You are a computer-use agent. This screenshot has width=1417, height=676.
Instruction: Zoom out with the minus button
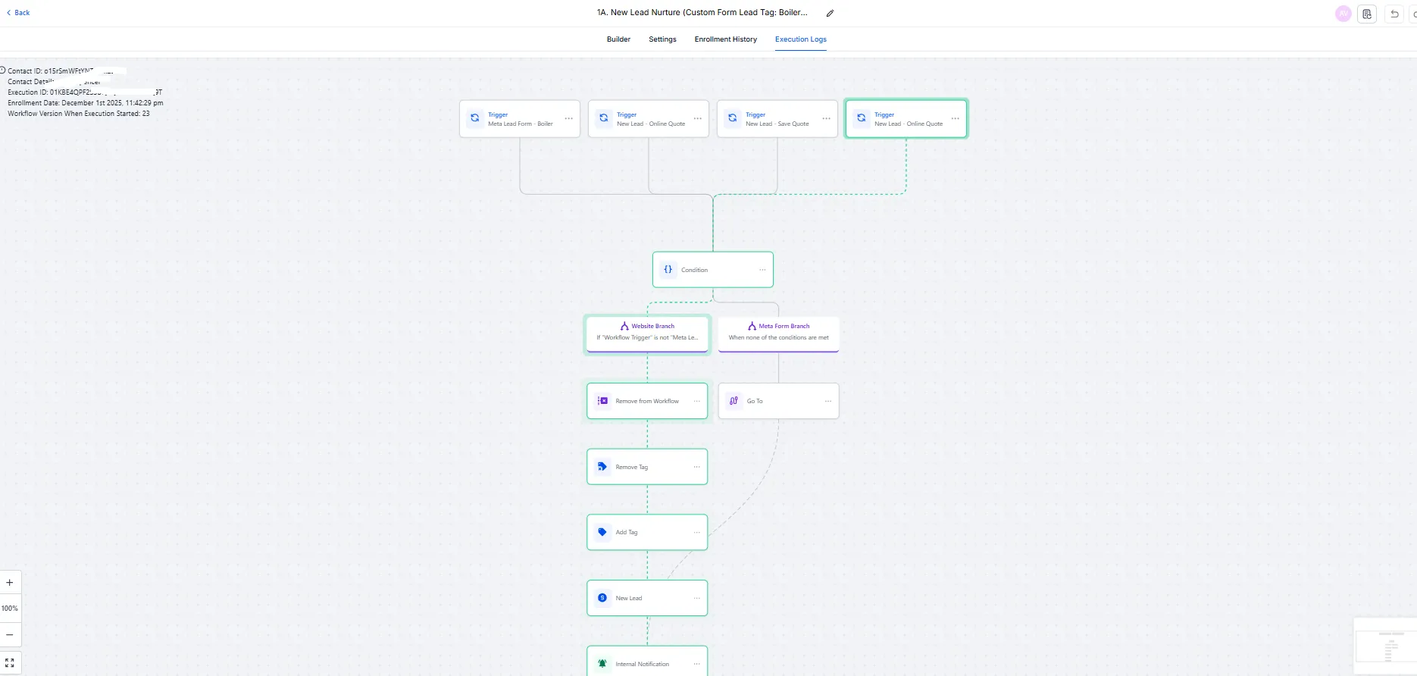(x=10, y=634)
